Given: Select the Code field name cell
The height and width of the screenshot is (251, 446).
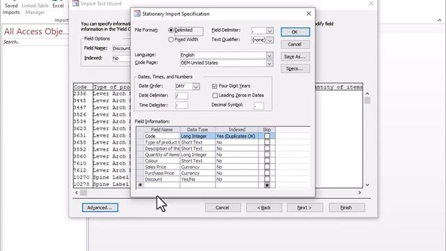Looking at the screenshot, I should pos(162,136).
